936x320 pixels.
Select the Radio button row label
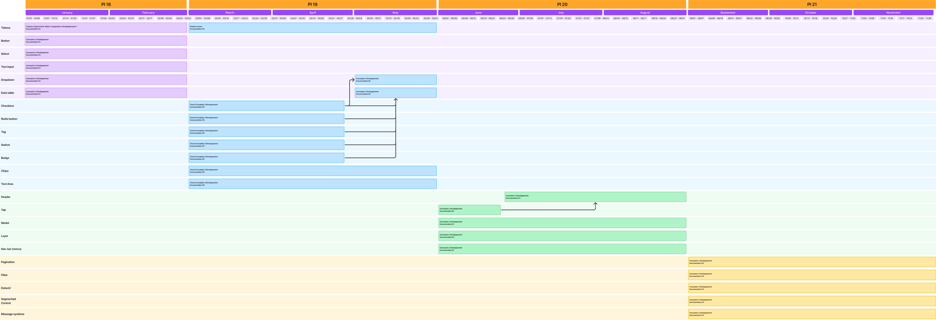click(9, 119)
